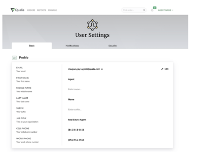Screen dimensions: 202x159
Task: Click the User Settings network icon
Action: point(92,25)
